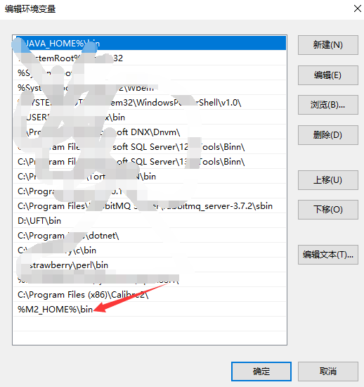Click the 编辑(E) button
364x387 pixels.
327,75
